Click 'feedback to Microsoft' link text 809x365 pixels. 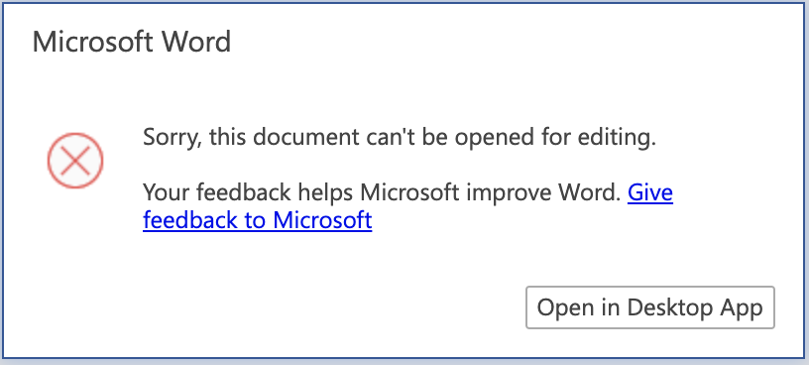coord(258,220)
